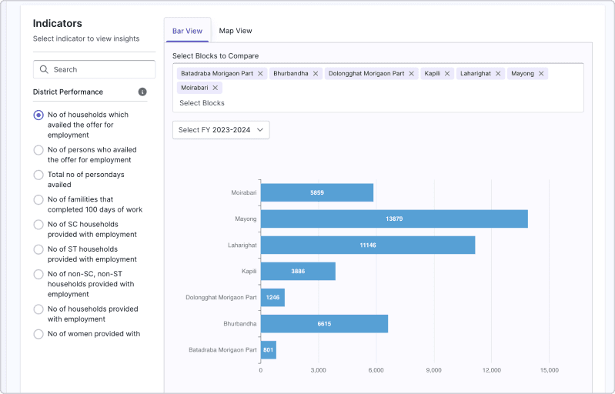Select No of women provided with option
The image size is (615, 394).
[38, 334]
